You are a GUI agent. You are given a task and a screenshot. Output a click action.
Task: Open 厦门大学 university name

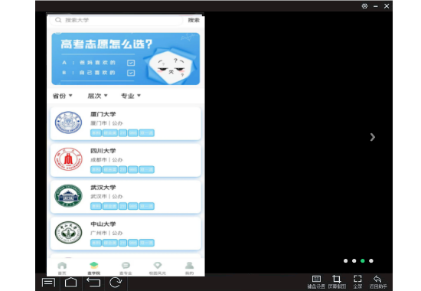point(103,114)
